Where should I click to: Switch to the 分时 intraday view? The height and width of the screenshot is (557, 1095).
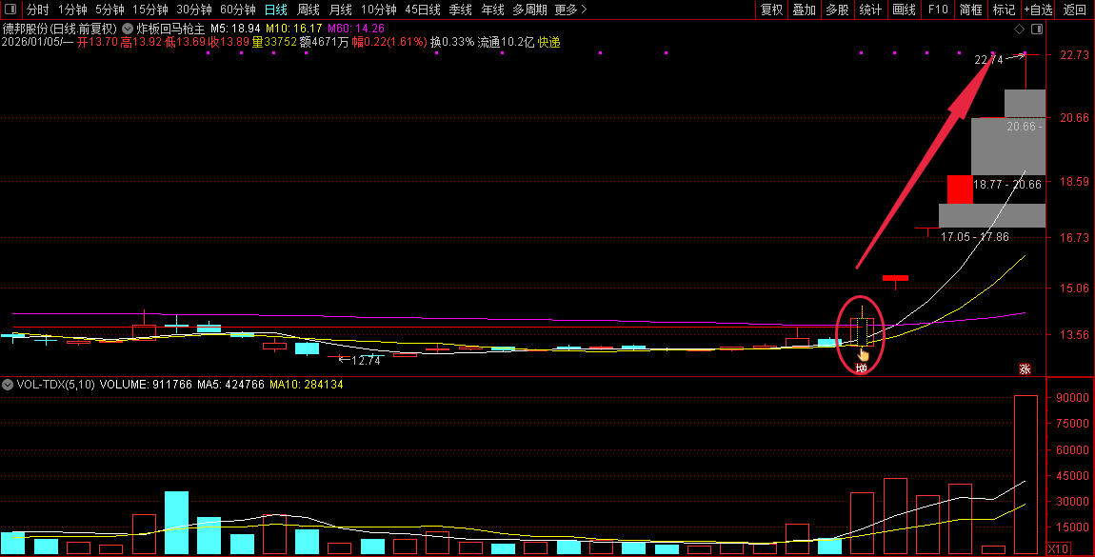(x=38, y=10)
